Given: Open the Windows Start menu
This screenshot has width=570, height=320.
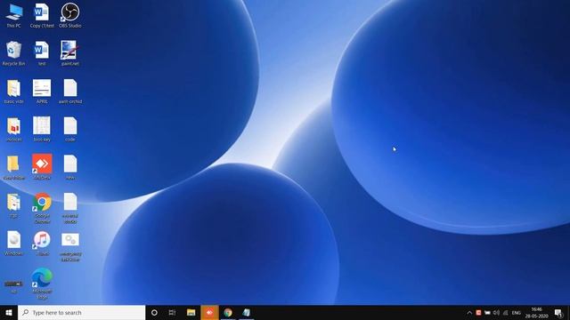Looking at the screenshot, I should 9,312.
